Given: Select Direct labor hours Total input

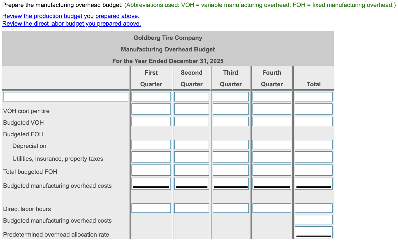Looking at the screenshot, I should click(314, 208).
